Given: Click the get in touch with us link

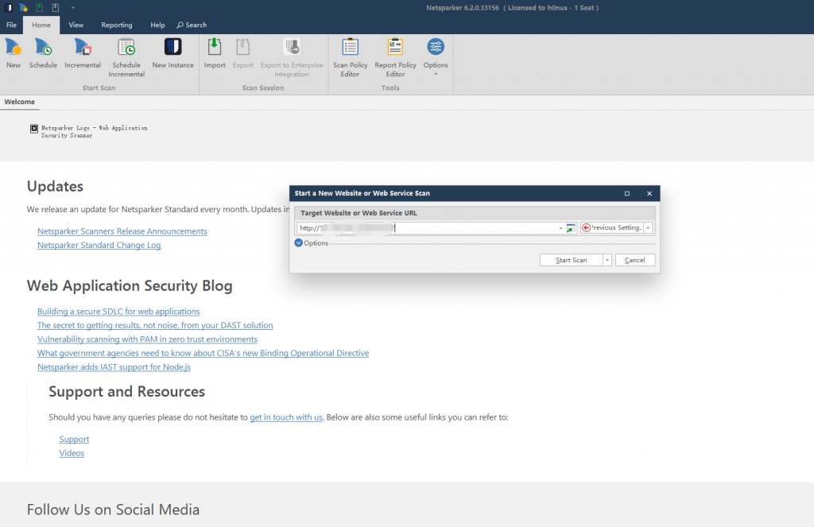Looking at the screenshot, I should (286, 417).
